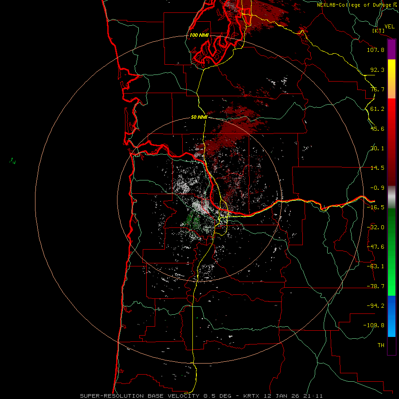399x399 pixels.
Task: Pick the blue color bar segment
Action: click(x=391, y=316)
